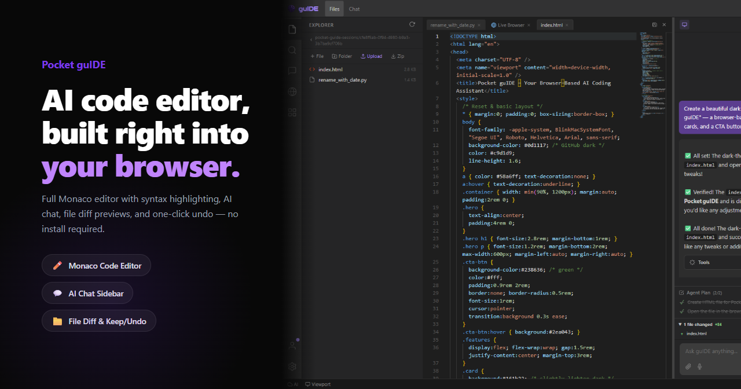741x389 pixels.
Task: Create a new Folder in Explorer
Action: point(342,56)
